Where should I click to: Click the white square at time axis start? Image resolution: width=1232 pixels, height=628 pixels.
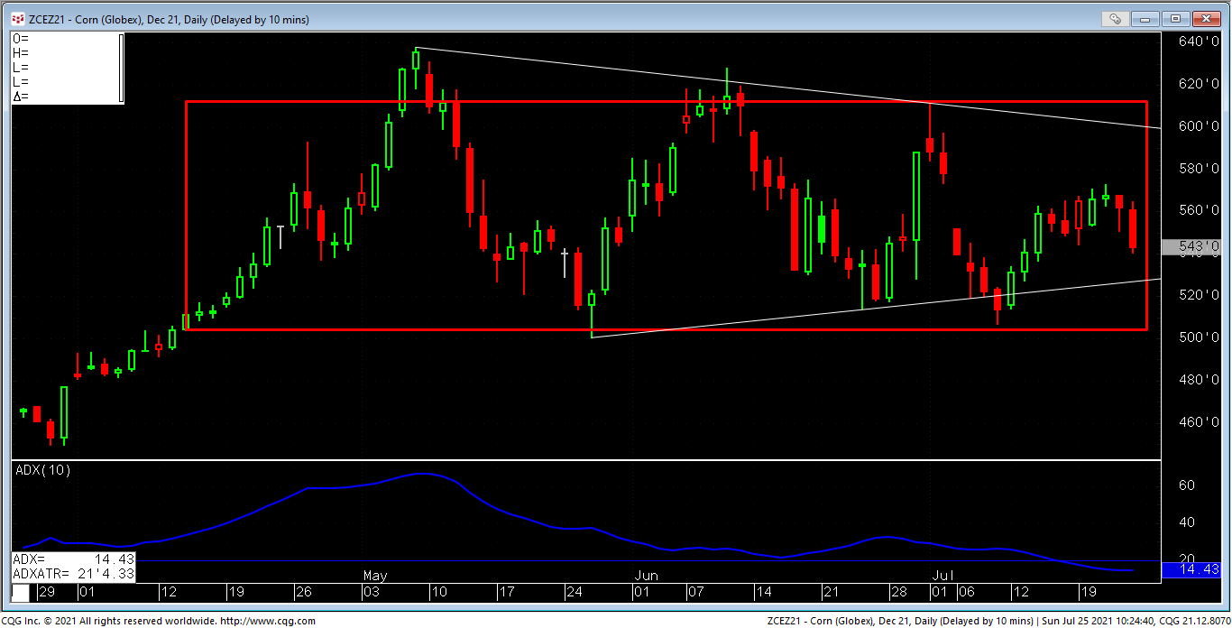[20, 593]
